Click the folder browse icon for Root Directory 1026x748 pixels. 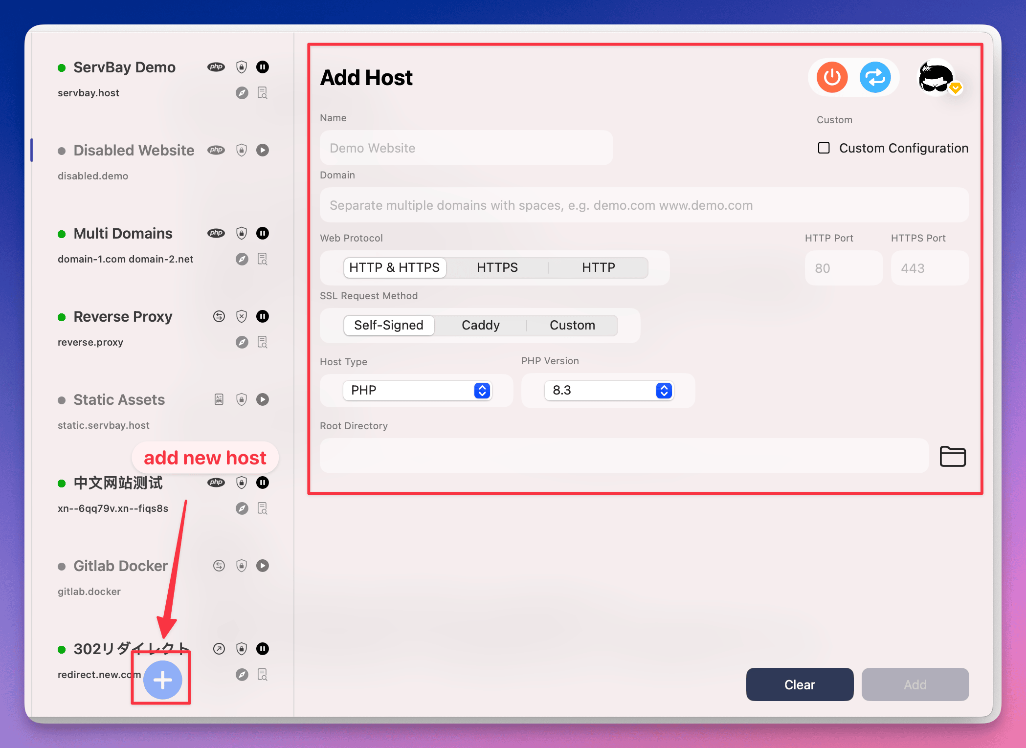(x=954, y=456)
